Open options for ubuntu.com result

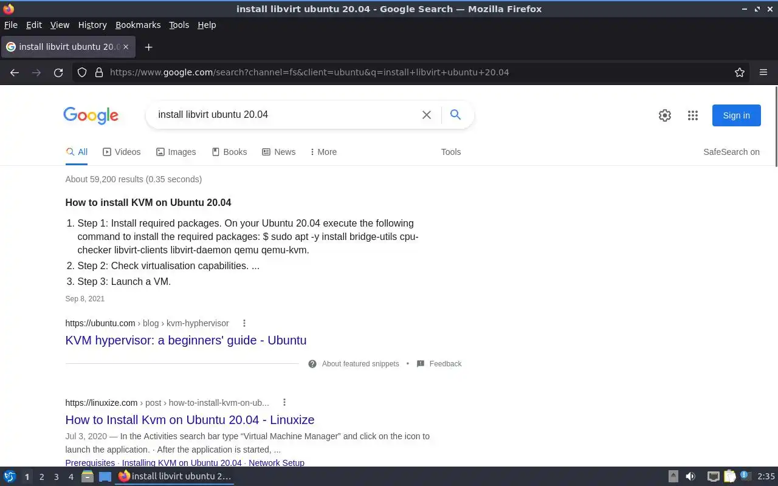click(244, 323)
